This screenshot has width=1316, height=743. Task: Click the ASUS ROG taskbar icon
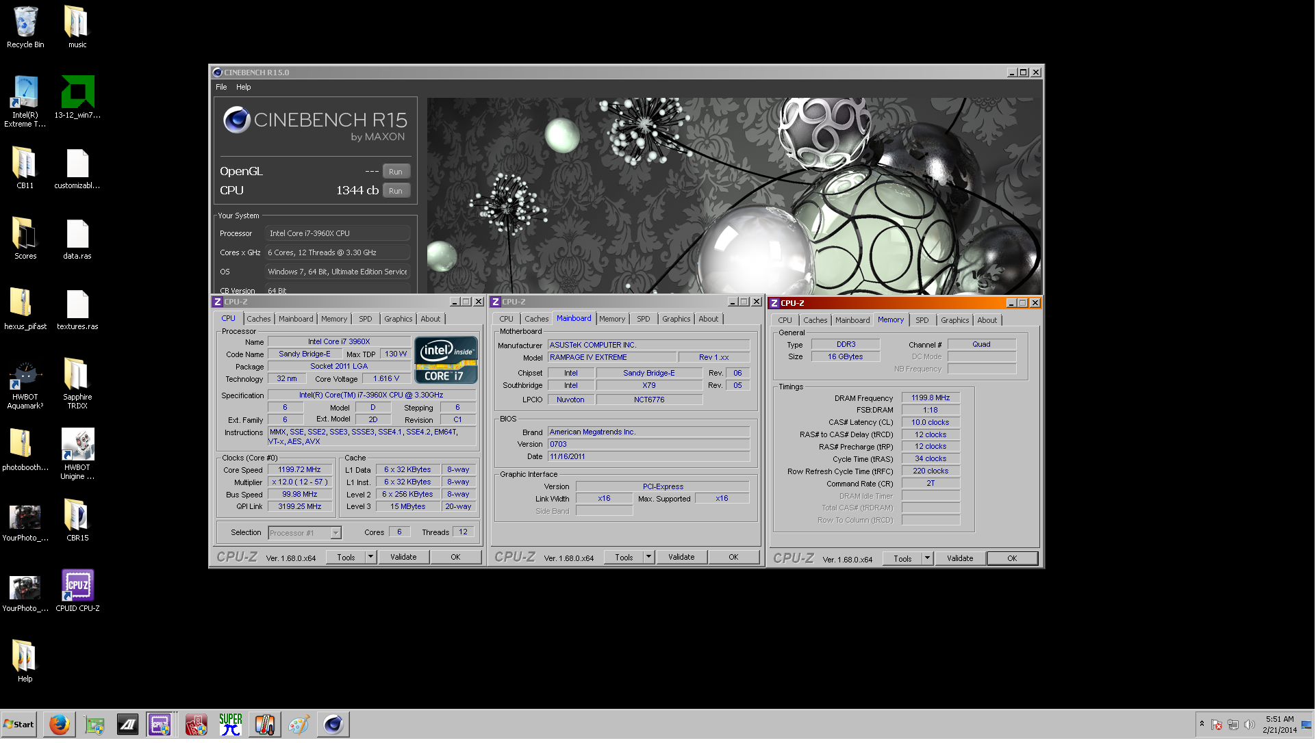pyautogui.click(x=128, y=725)
